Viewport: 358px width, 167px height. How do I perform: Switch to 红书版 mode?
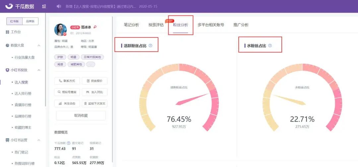coord(14,21)
